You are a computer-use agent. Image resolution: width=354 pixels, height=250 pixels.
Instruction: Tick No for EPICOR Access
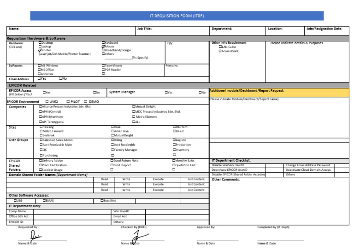click(95, 92)
